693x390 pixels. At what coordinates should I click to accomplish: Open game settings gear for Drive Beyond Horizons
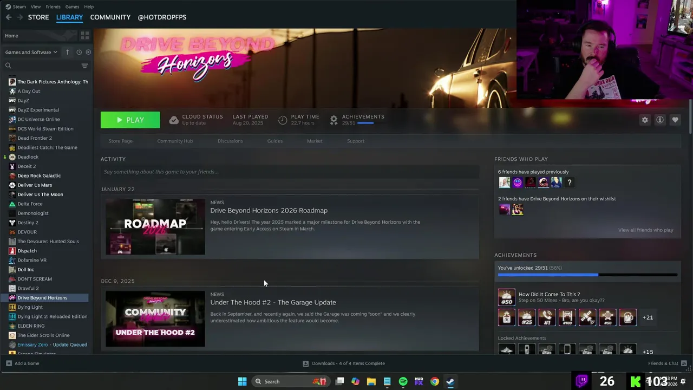pos(645,120)
